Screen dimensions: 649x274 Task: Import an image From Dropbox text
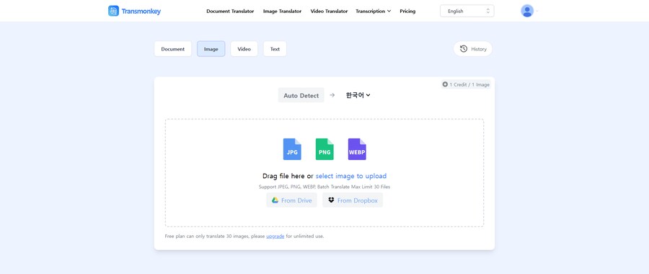(x=358, y=200)
